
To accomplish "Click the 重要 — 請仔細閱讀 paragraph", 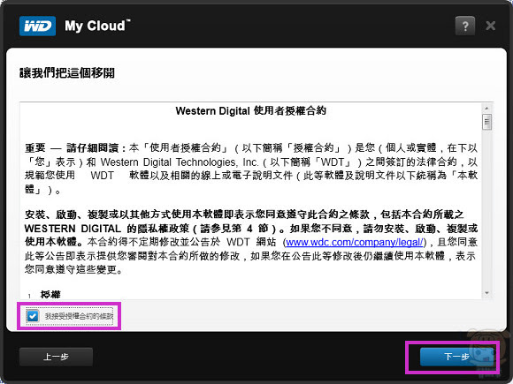I will point(251,169).
